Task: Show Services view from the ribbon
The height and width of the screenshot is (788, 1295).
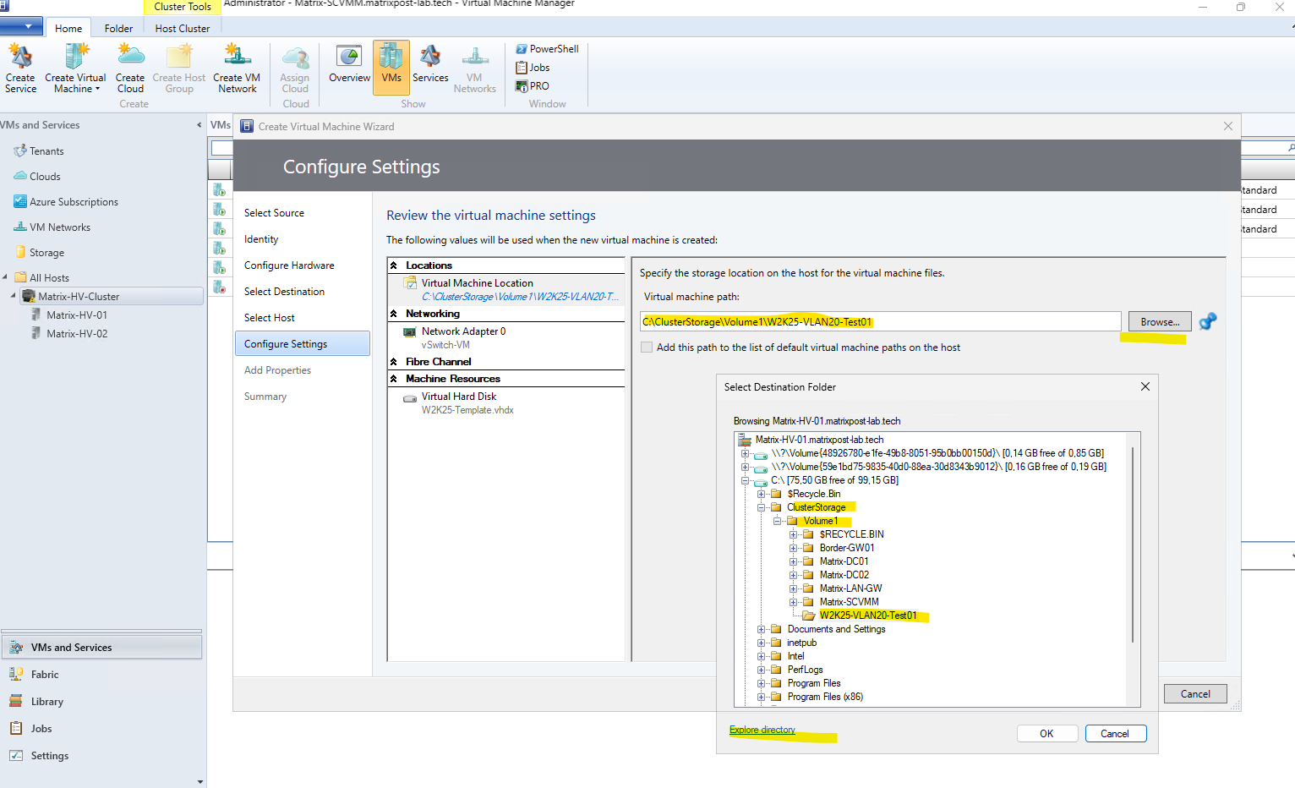Action: pyautogui.click(x=430, y=64)
